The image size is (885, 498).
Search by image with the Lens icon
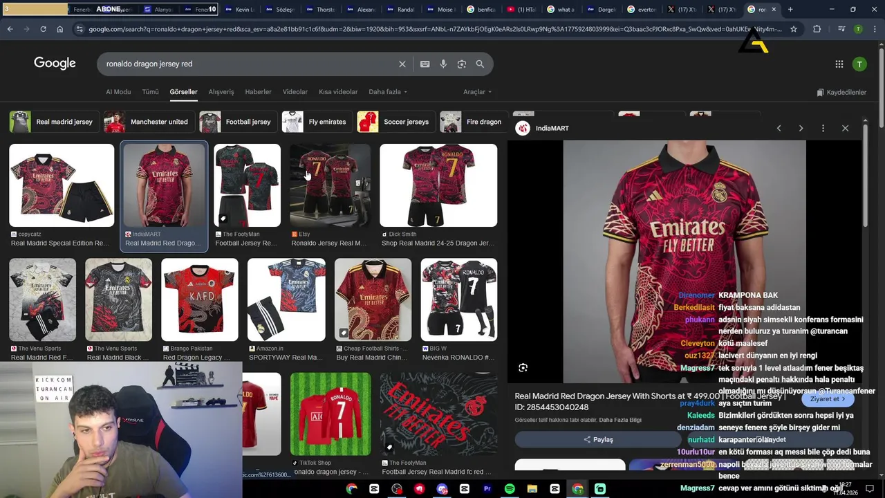pos(461,64)
